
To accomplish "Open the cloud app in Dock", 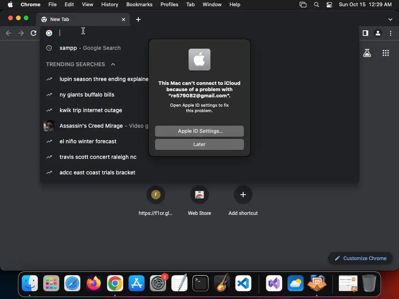I will point(295,283).
